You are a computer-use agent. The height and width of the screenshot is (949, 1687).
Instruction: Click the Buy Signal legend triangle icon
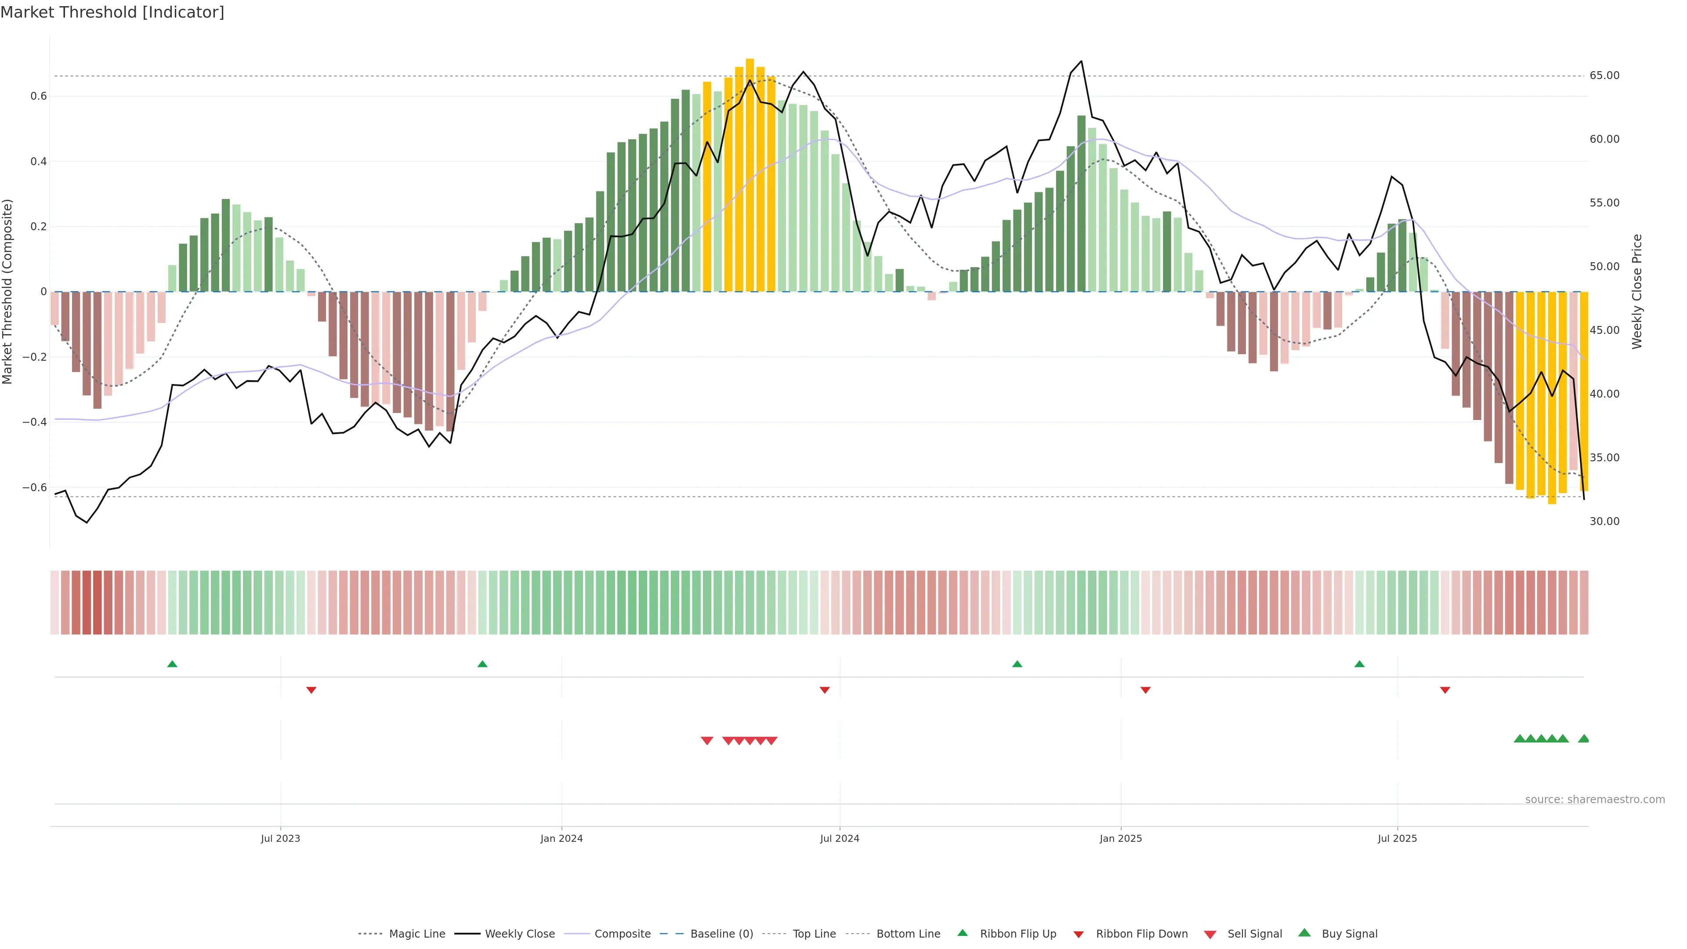click(1304, 933)
